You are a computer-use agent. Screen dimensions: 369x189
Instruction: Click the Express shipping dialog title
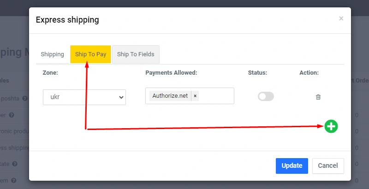(x=67, y=20)
